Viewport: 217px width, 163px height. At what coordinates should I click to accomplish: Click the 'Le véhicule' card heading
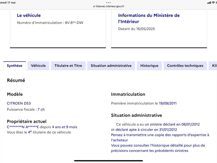coord(29,15)
